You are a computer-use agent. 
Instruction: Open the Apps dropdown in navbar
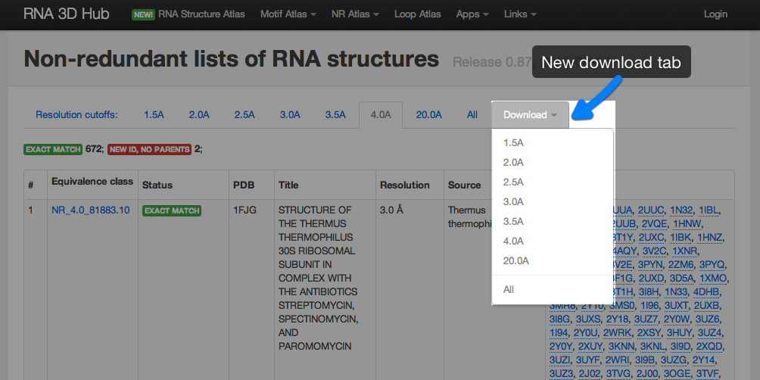(x=472, y=14)
